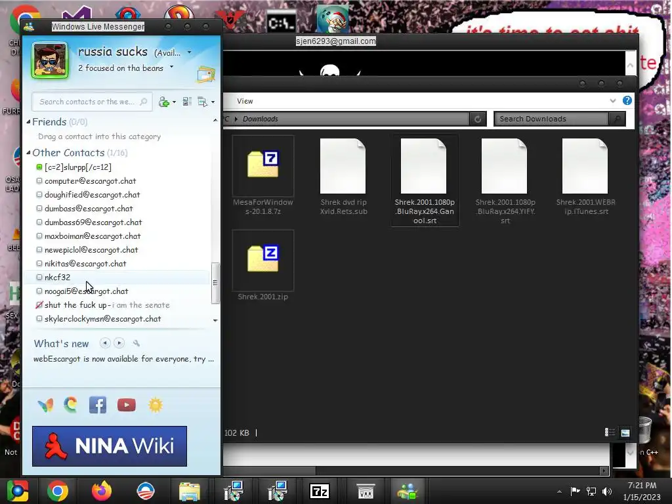
Task: Open the status dropdown next to russia sucks
Action: (190, 52)
